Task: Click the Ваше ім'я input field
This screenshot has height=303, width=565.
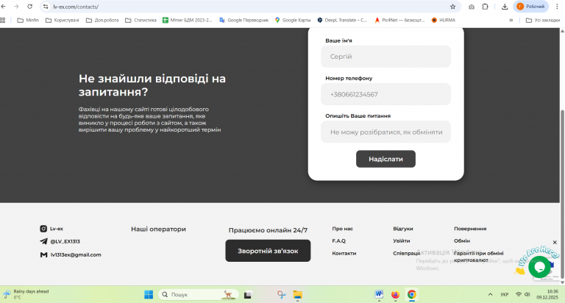Action: pyautogui.click(x=385, y=57)
